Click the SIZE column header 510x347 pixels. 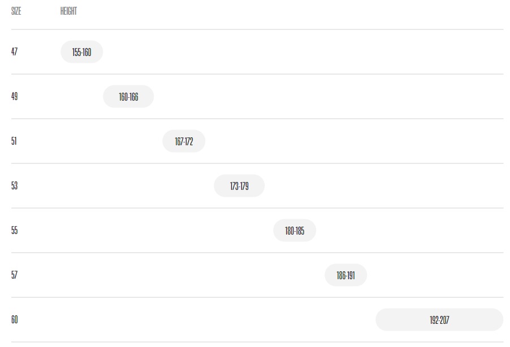(x=16, y=11)
